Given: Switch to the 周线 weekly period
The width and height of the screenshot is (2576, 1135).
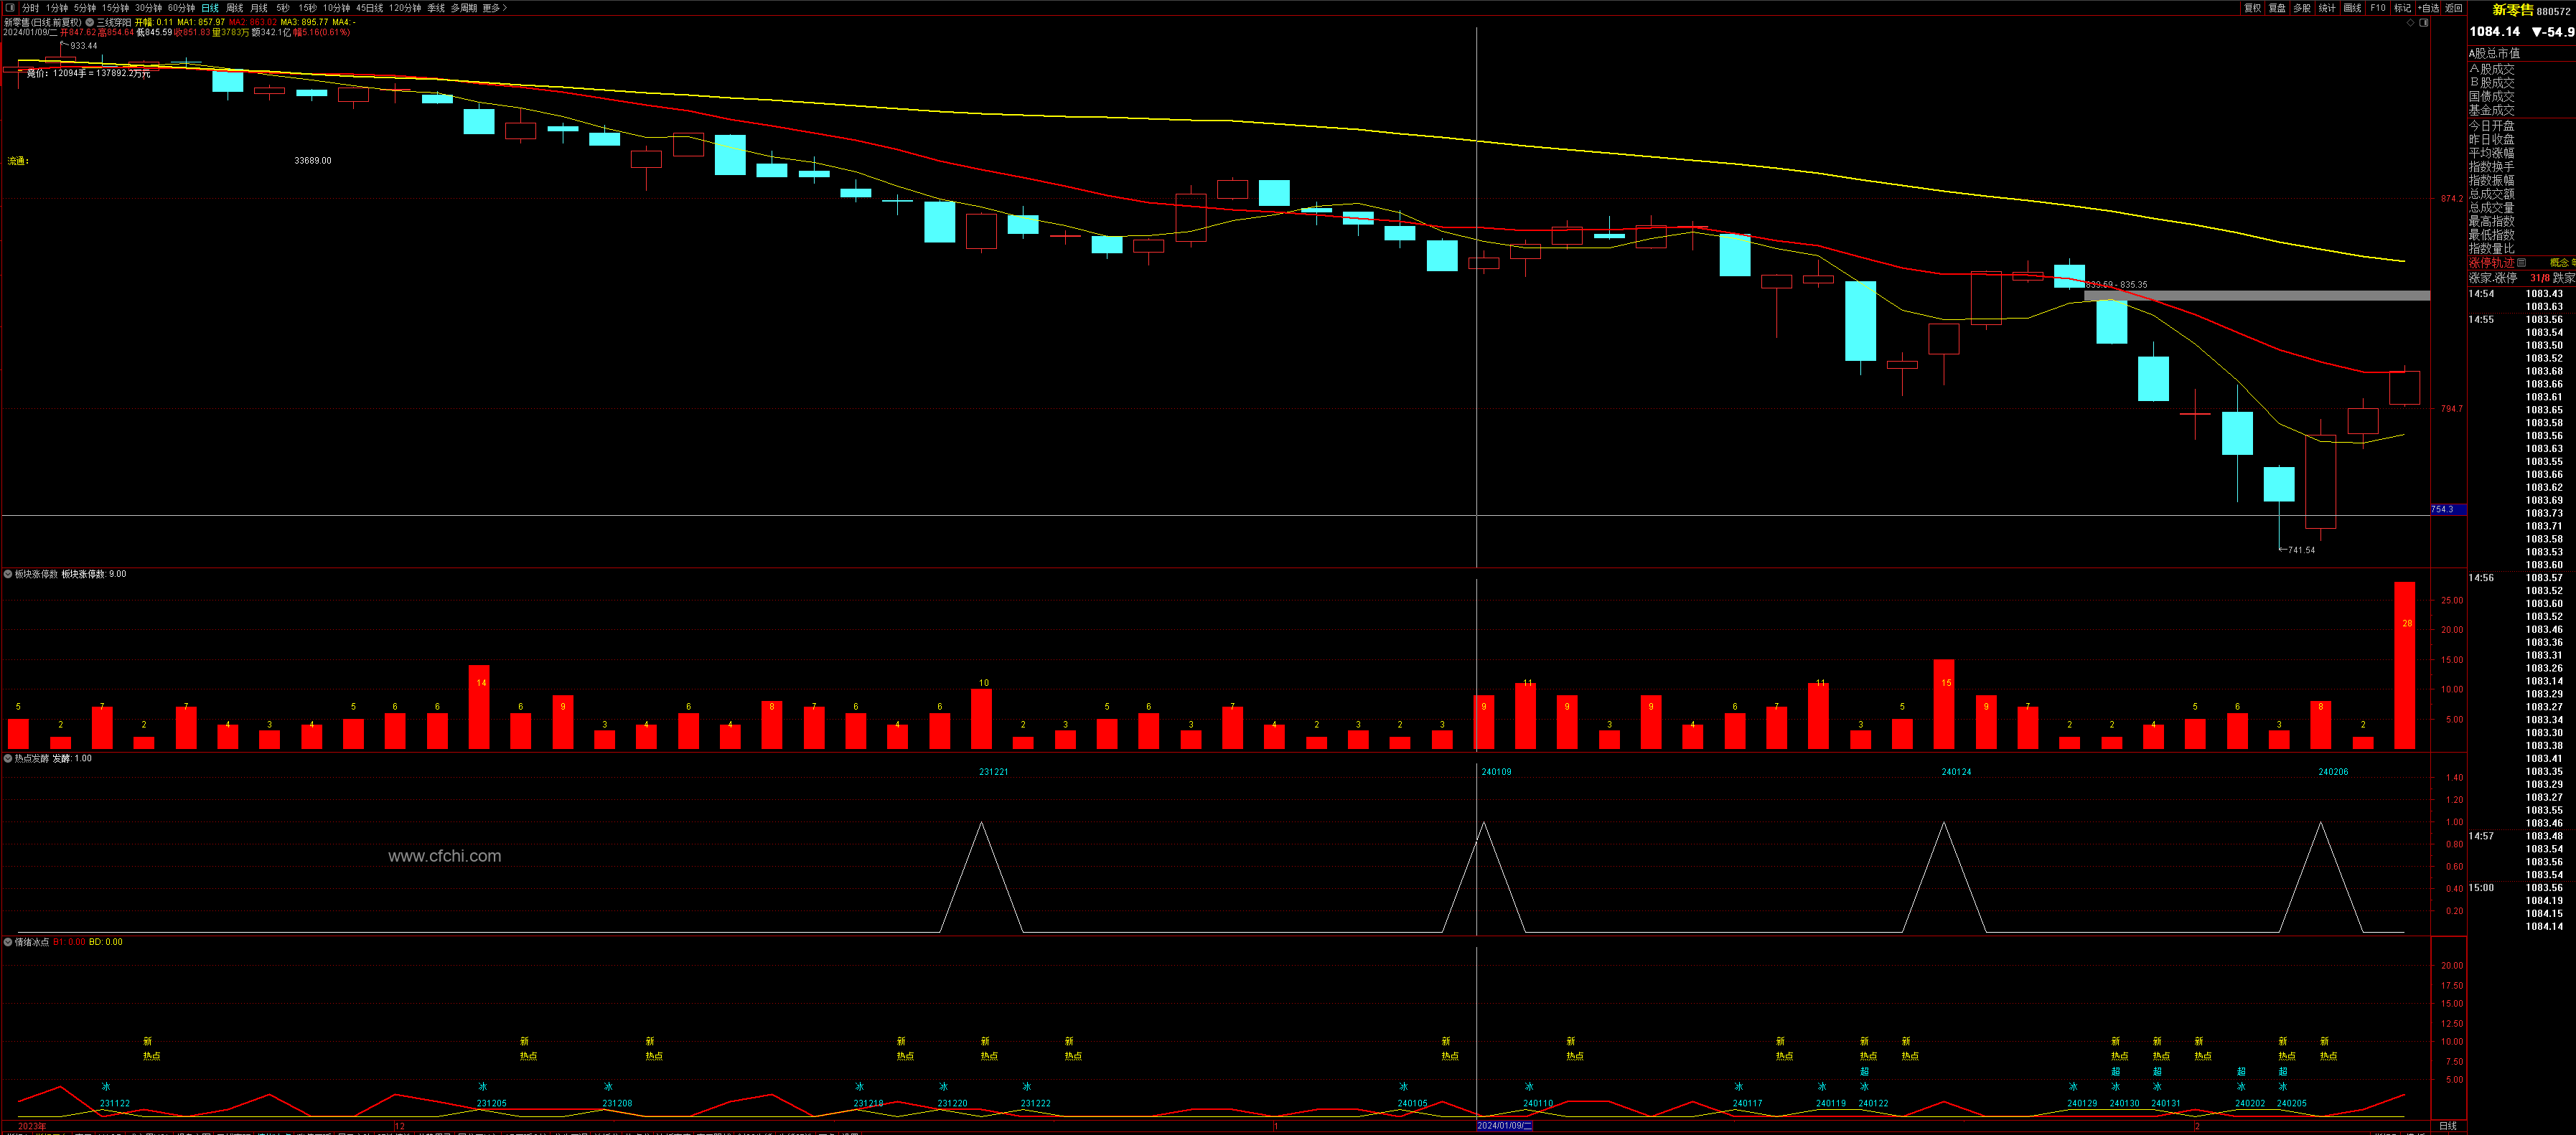Looking at the screenshot, I should (x=235, y=8).
